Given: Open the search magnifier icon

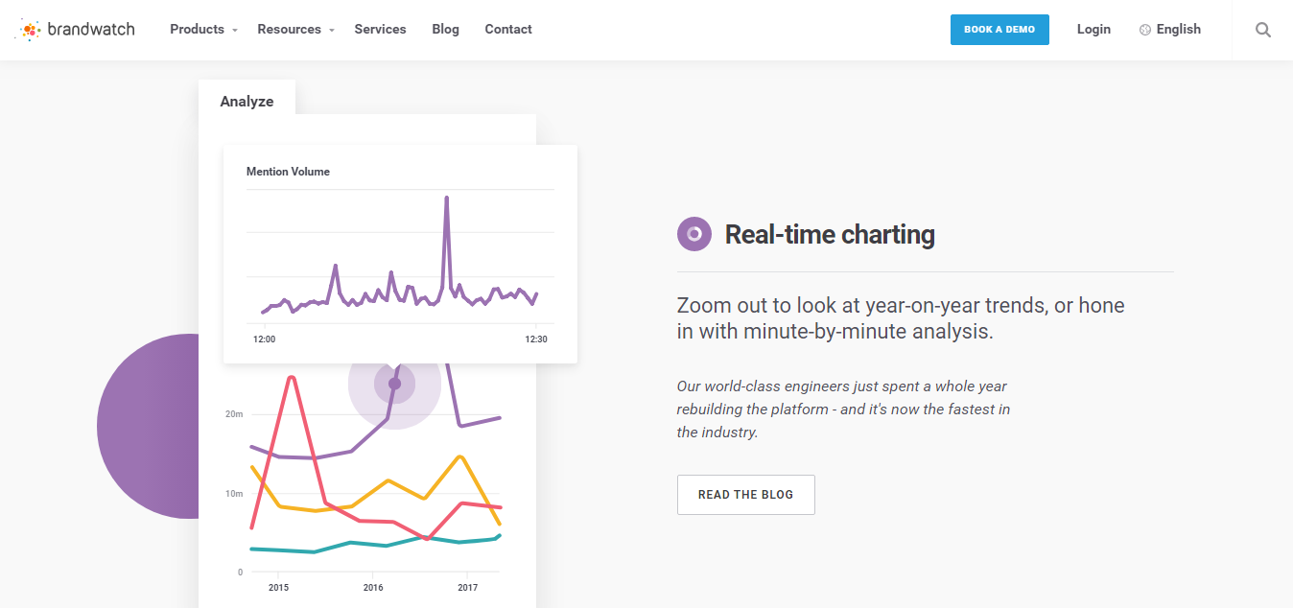Looking at the screenshot, I should click(1263, 30).
